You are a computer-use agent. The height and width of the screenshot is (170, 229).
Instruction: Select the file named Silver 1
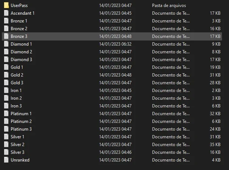tap(17, 137)
